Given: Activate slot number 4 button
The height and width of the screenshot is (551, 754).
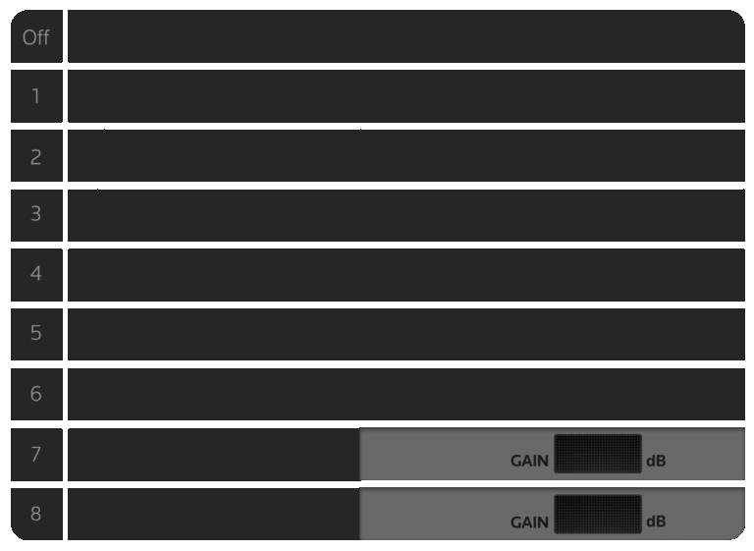Looking at the screenshot, I should click(x=36, y=275).
